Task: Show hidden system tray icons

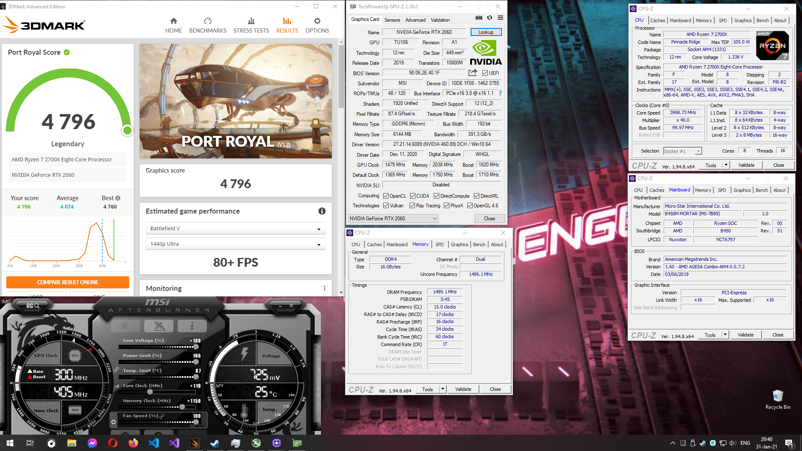Action: [x=672, y=443]
